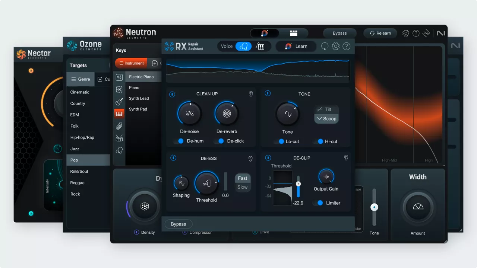This screenshot has height=268, width=477.
Task: Click the Output Gain knob
Action: pyautogui.click(x=326, y=177)
